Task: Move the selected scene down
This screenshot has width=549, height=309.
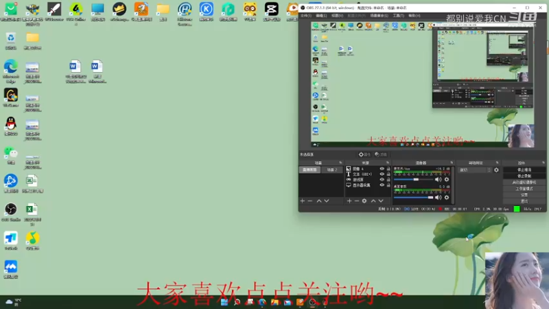Action: point(327,201)
